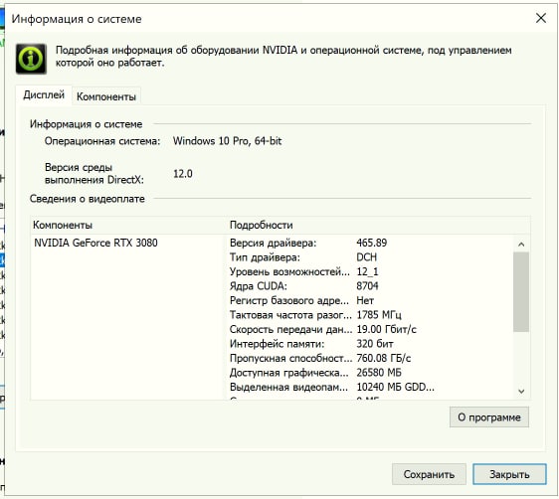Click the Тактовая частота разог... label

point(290,315)
